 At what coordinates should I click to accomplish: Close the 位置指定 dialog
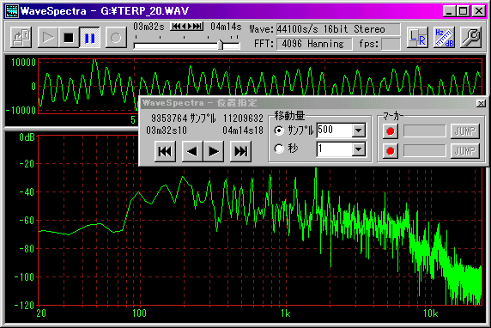(481, 103)
